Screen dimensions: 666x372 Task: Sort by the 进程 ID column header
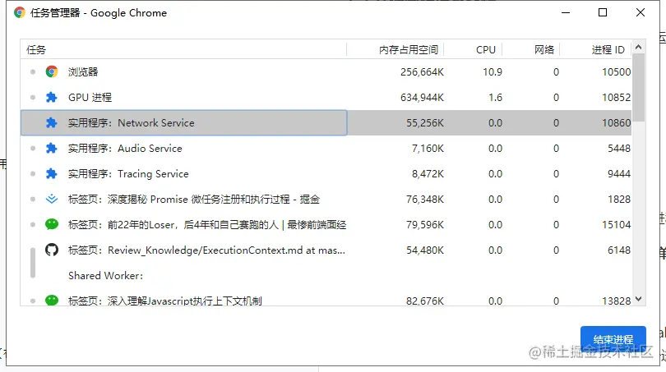click(x=608, y=50)
